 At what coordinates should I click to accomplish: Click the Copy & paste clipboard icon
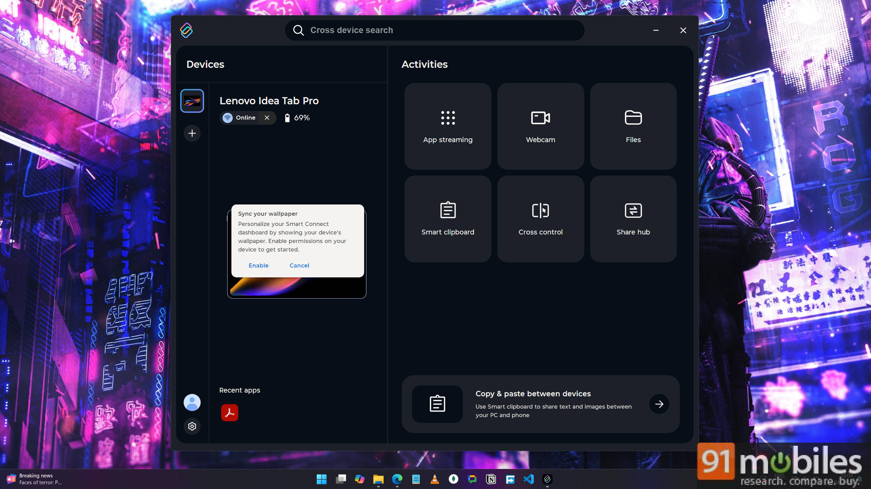[437, 404]
